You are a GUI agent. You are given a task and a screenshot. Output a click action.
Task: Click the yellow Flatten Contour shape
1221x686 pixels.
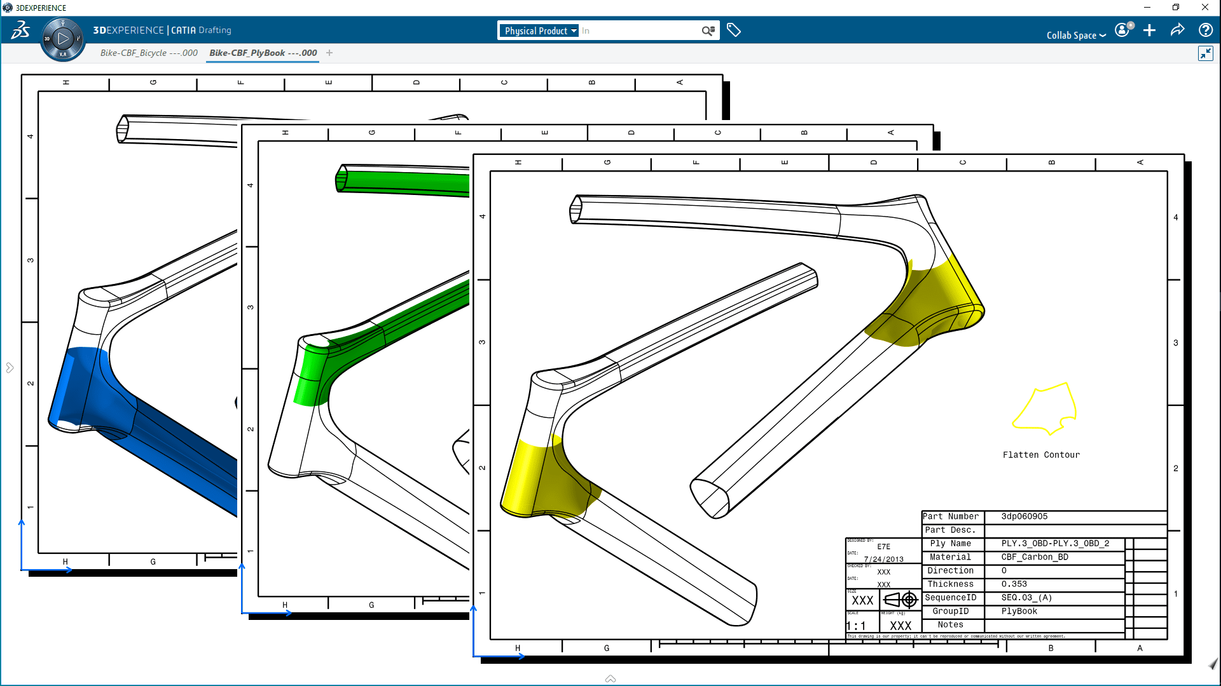tap(1045, 408)
